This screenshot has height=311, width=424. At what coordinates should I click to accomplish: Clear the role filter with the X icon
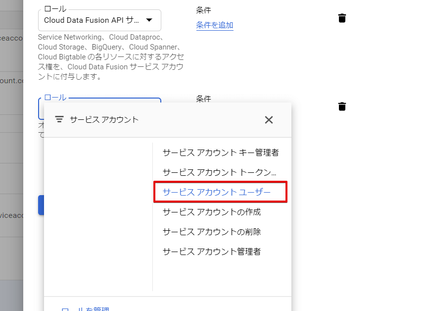click(x=269, y=120)
